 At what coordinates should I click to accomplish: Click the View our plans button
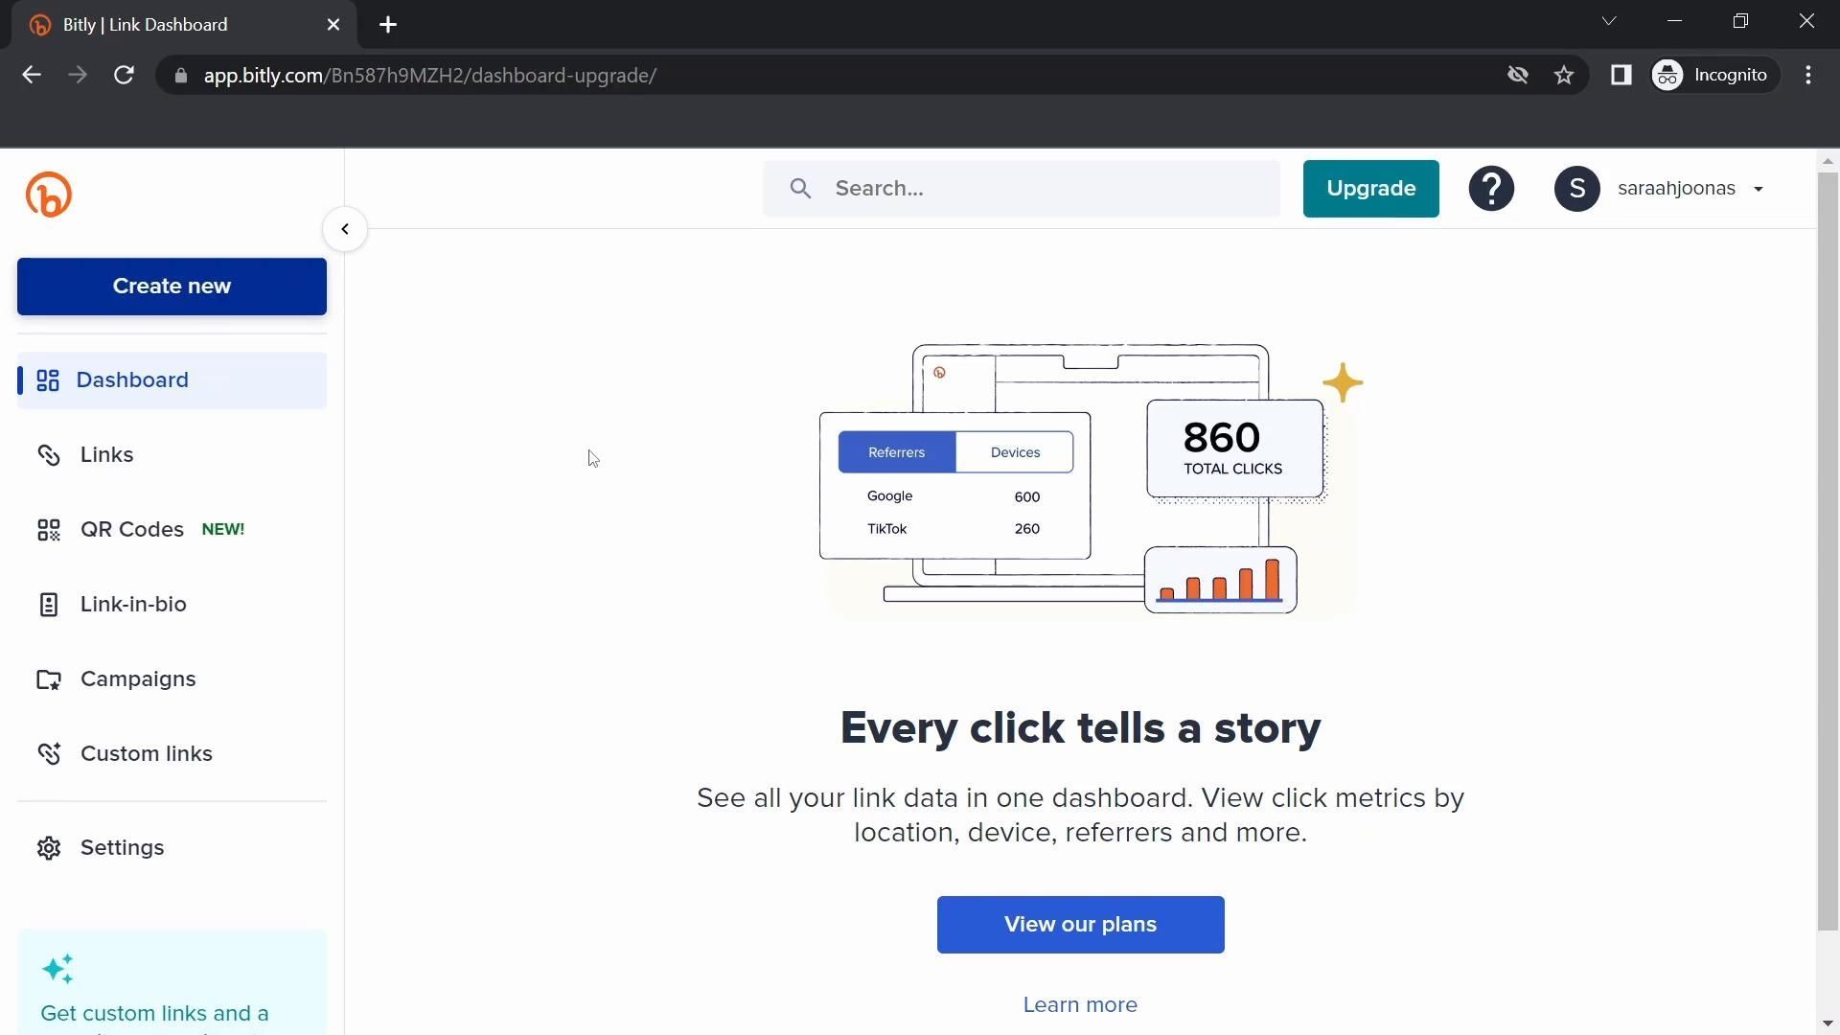[x=1080, y=925]
